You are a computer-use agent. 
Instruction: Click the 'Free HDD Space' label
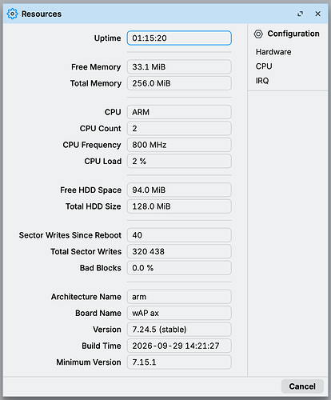click(90, 190)
